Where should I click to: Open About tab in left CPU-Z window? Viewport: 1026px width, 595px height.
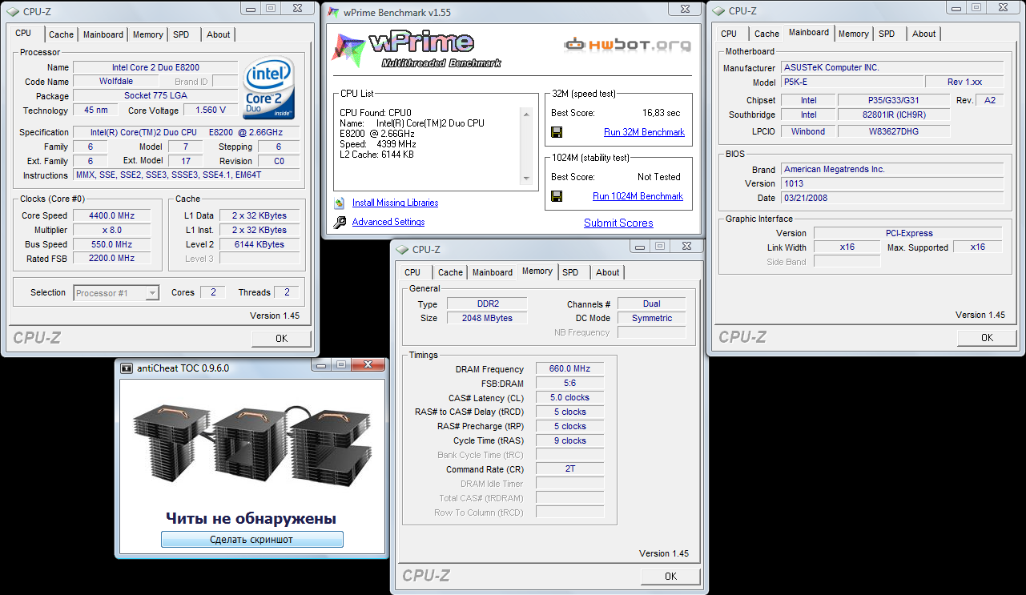(218, 34)
